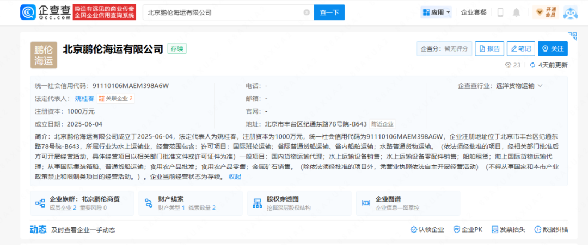Open the mobile phone app icon

click(x=500, y=12)
